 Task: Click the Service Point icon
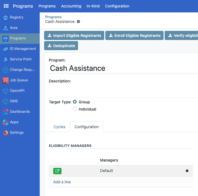[6, 59]
